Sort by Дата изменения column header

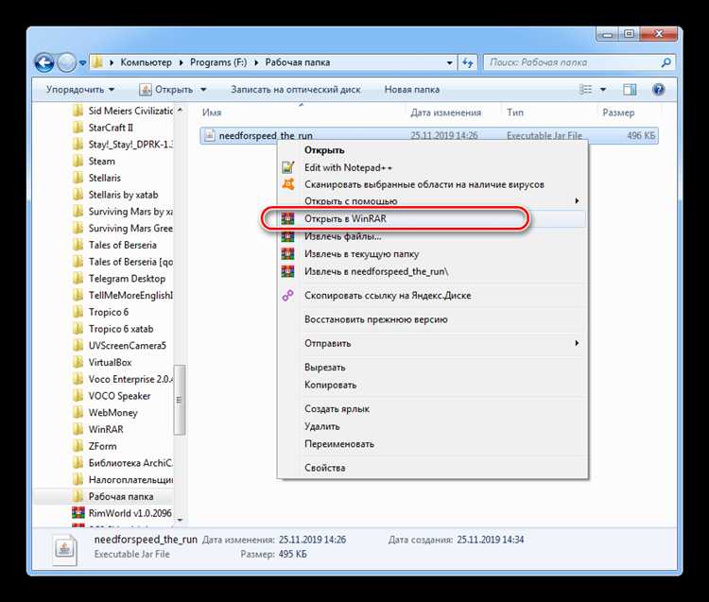pos(445,112)
